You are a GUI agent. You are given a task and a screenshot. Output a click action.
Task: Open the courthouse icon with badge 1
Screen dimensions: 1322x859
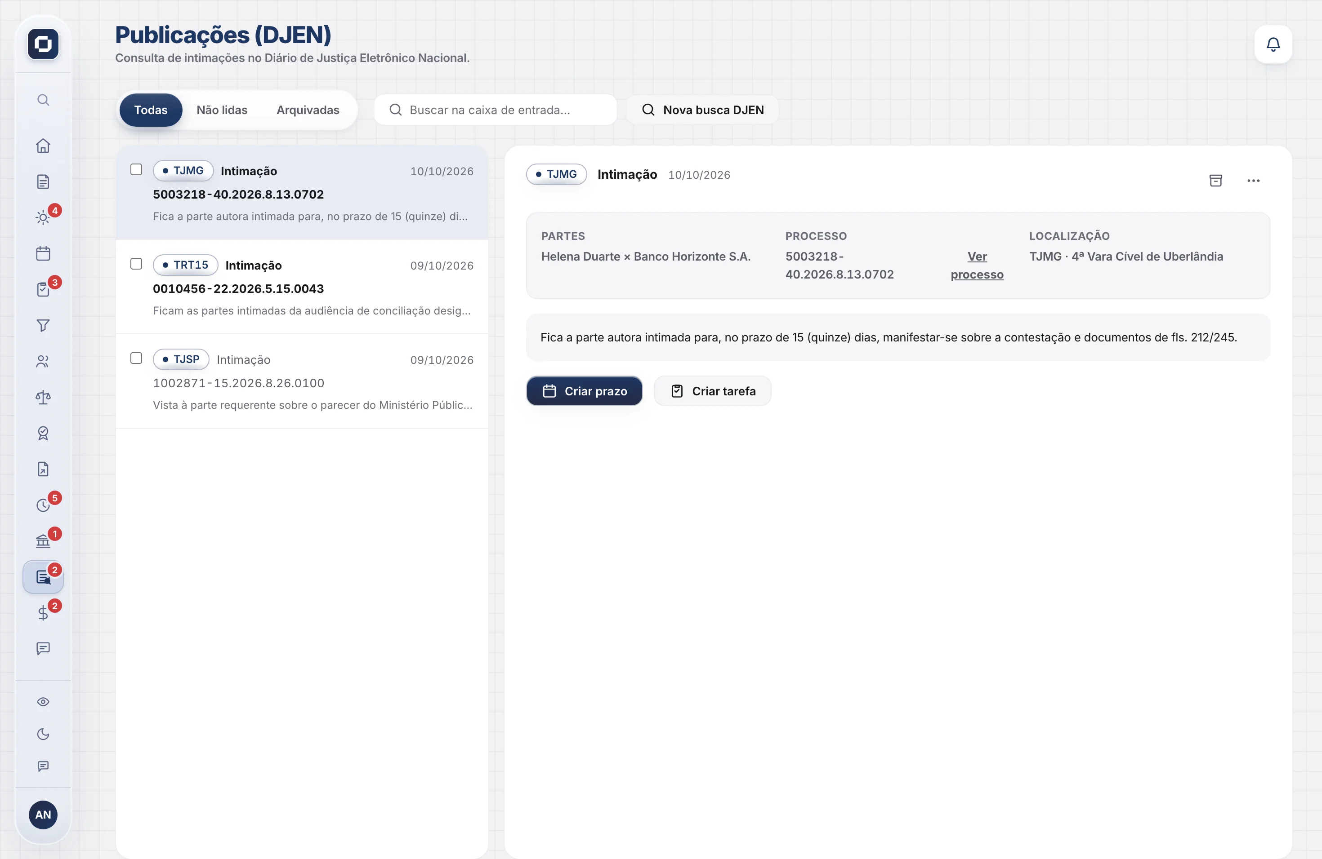coord(43,541)
